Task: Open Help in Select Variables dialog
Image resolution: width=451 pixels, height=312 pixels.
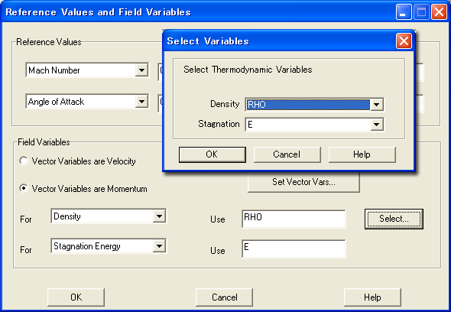Action: coord(362,154)
